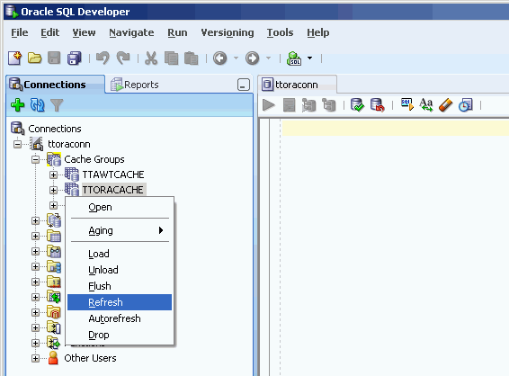Click the Cut scissors icon
509x376 pixels.
pos(151,58)
